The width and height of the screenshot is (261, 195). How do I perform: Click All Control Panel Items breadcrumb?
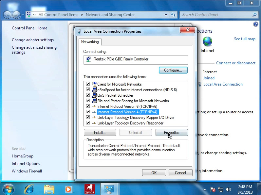coord(58,15)
